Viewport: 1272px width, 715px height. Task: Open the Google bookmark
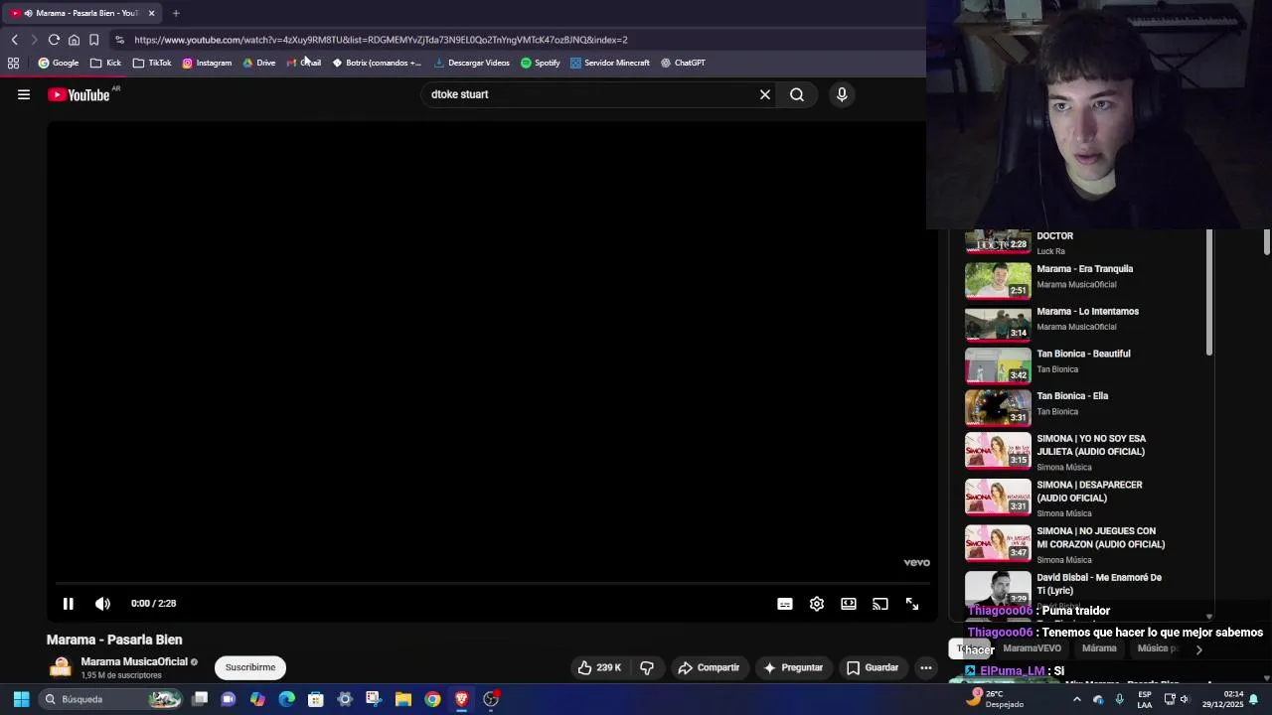[x=58, y=63]
